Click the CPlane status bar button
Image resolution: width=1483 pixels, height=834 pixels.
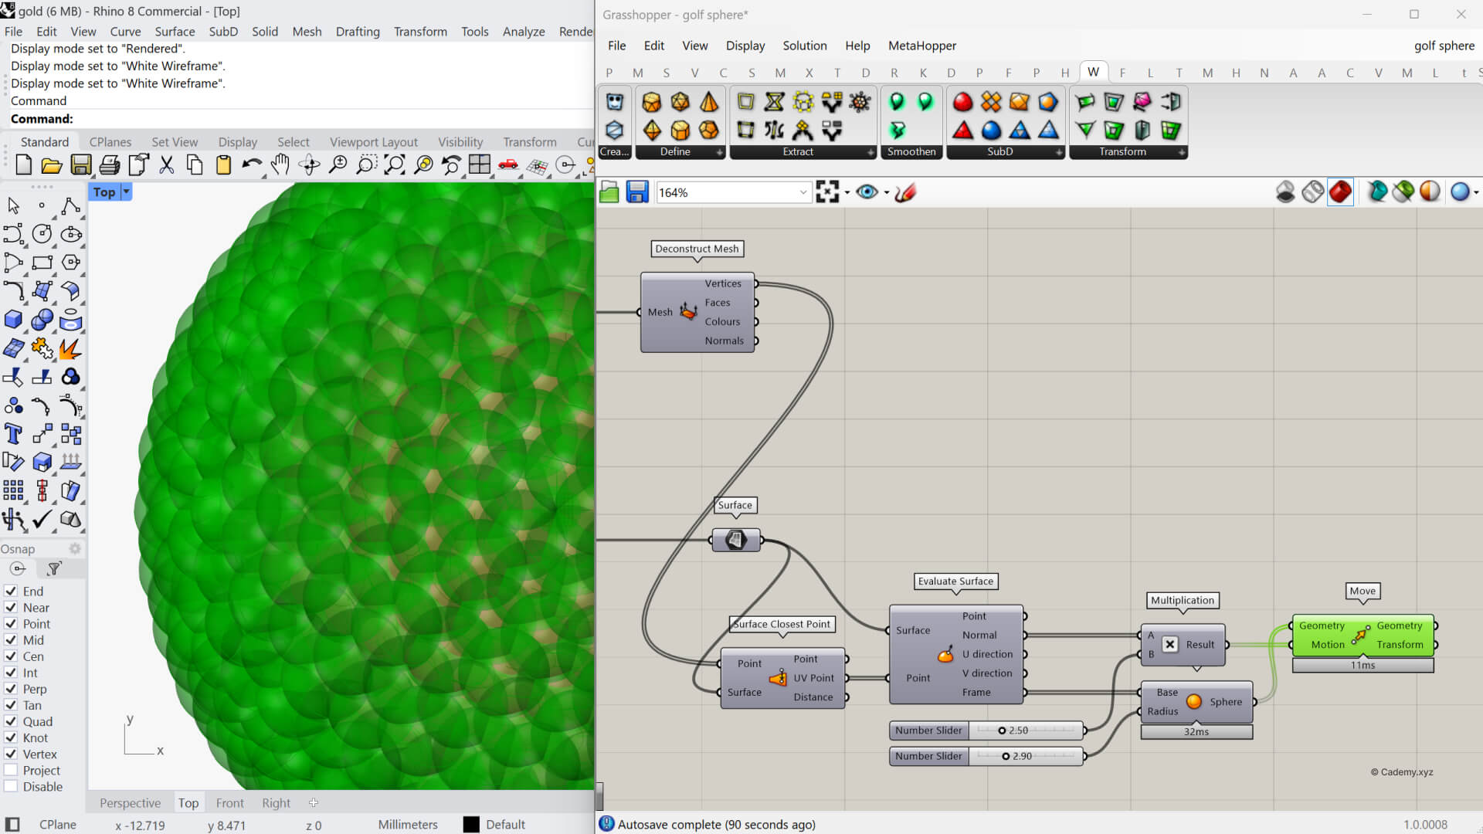58,825
